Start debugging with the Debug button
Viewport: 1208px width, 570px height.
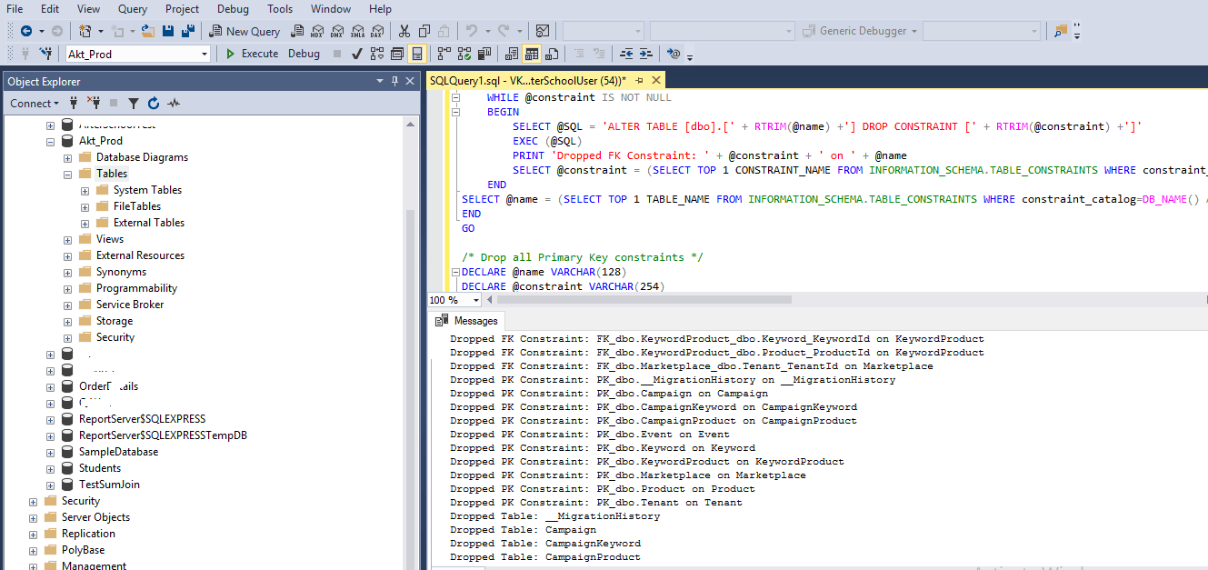click(303, 53)
